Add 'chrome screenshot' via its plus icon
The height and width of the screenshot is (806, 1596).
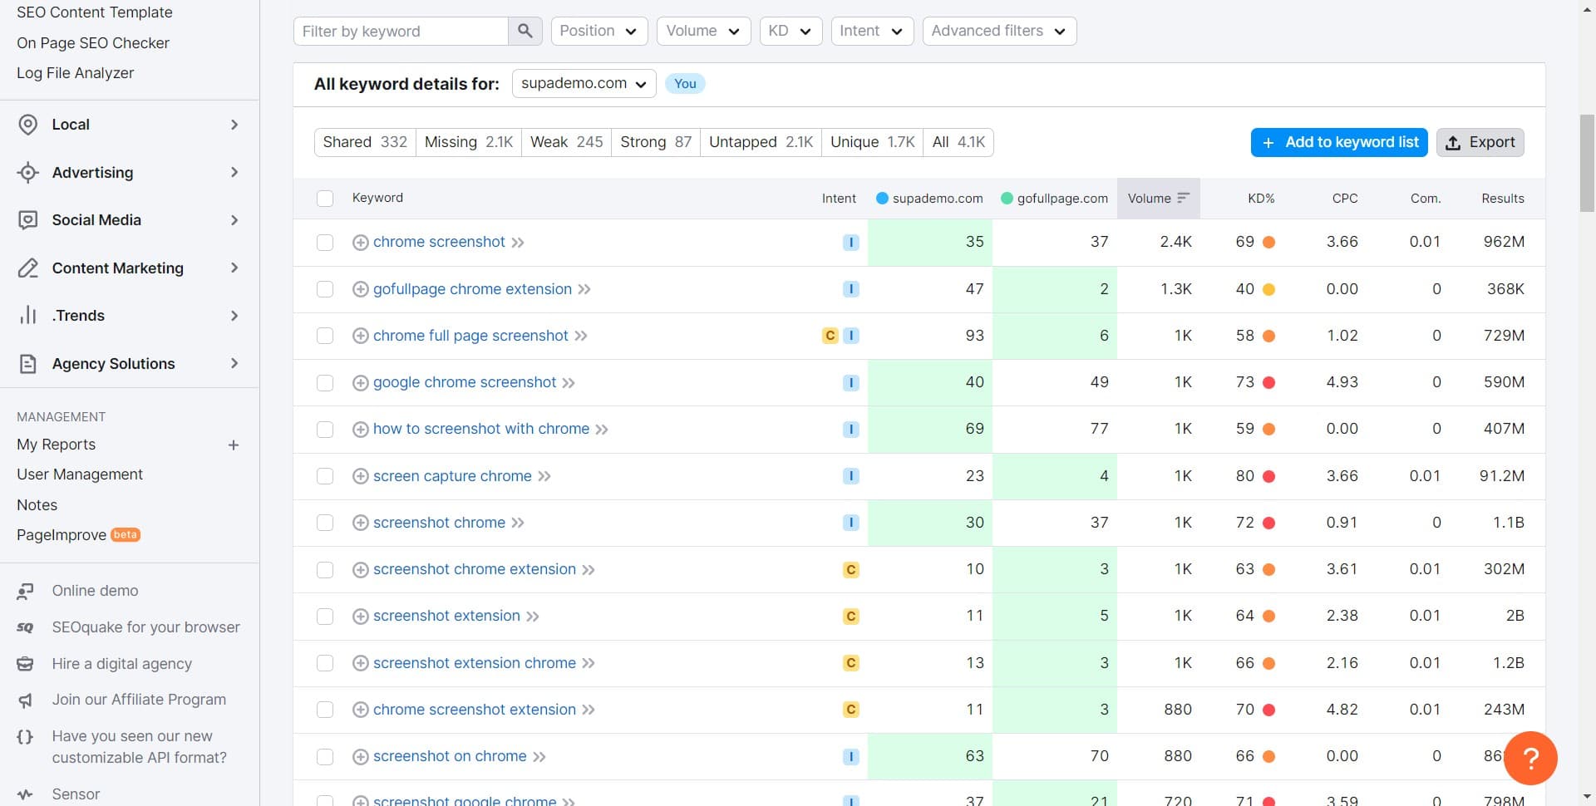click(x=361, y=243)
